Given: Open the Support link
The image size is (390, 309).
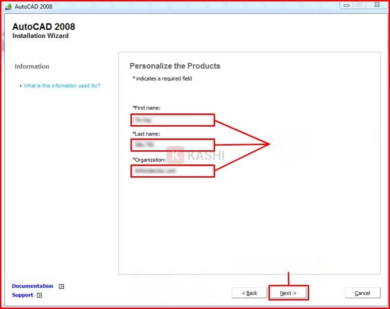Looking at the screenshot, I should click(22, 295).
